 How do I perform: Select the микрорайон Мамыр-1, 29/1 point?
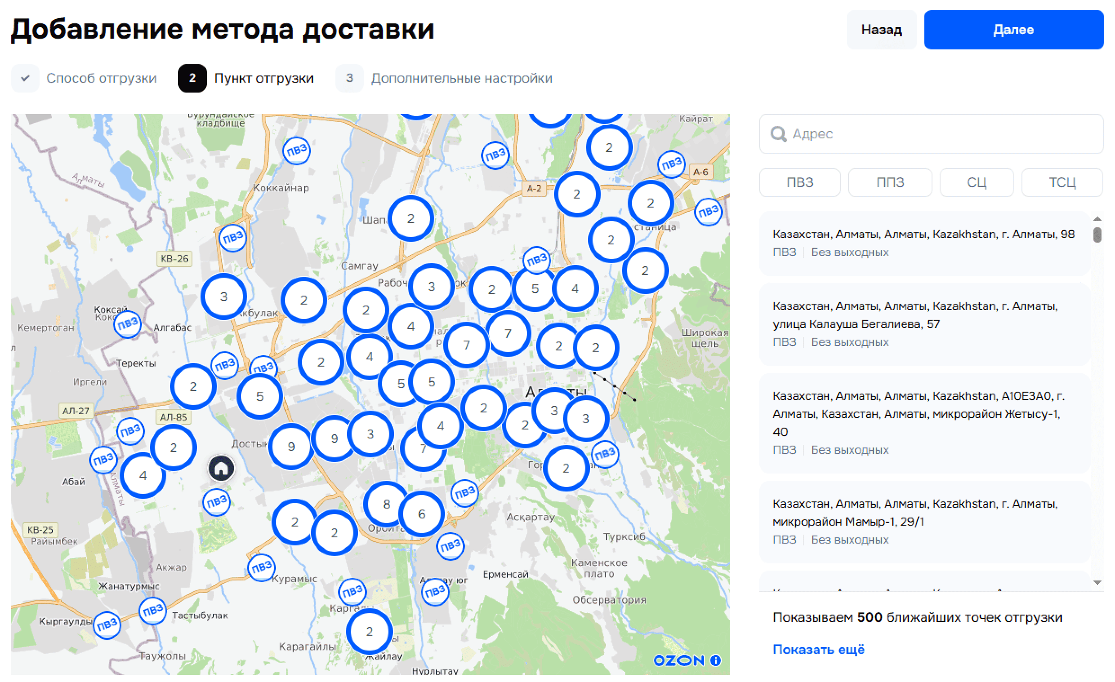924,522
